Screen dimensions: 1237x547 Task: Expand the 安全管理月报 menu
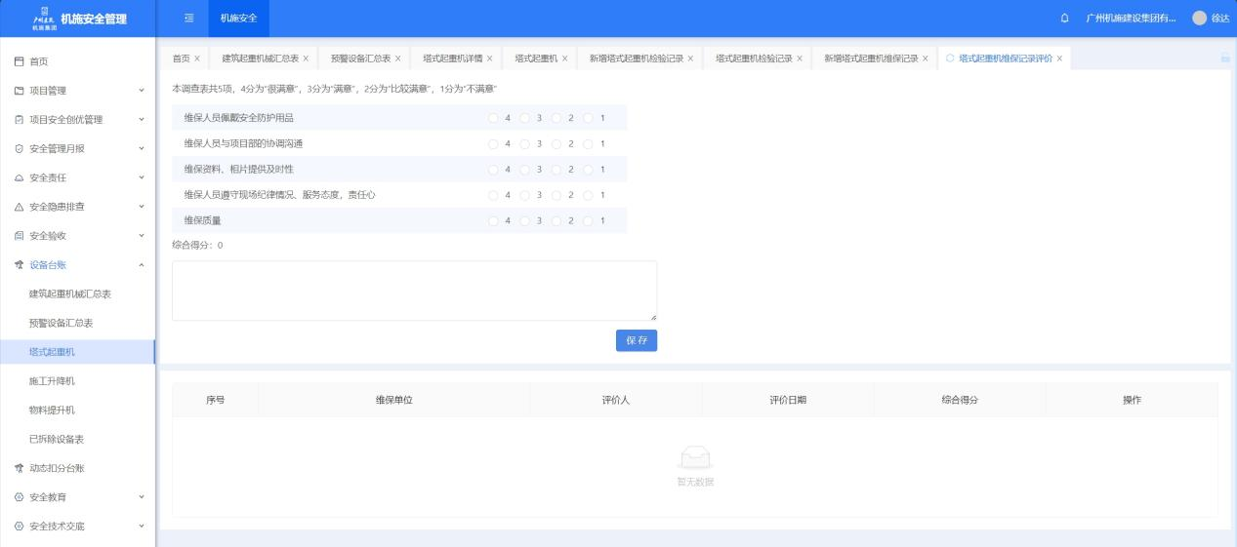[77, 149]
